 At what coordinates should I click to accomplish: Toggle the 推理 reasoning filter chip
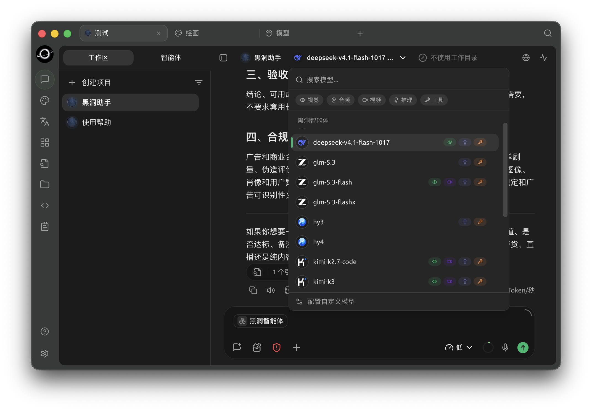[403, 100]
